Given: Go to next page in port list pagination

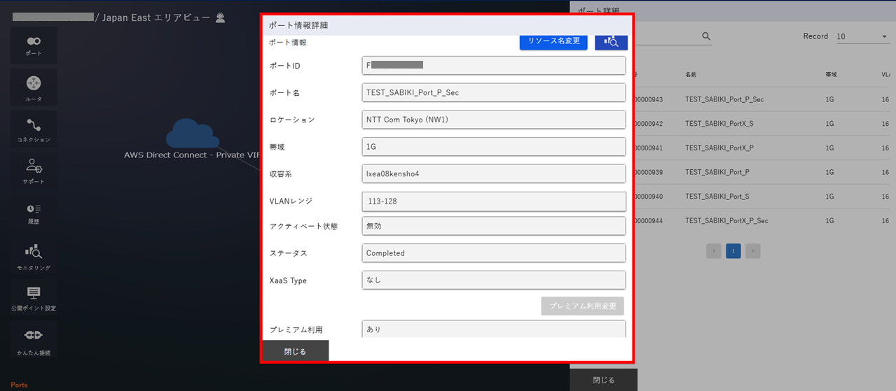Looking at the screenshot, I should point(753,250).
